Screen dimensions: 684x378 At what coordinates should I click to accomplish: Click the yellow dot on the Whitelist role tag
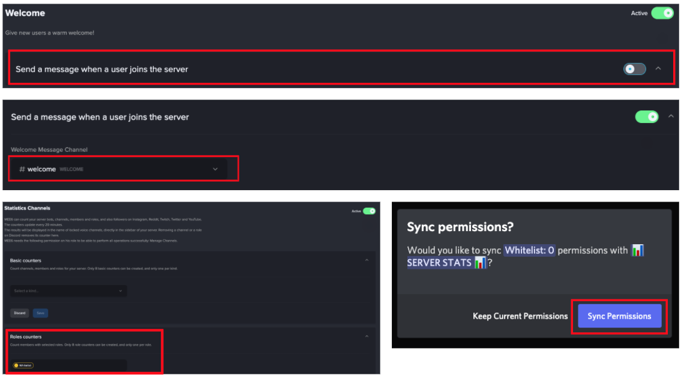[x=16, y=365]
